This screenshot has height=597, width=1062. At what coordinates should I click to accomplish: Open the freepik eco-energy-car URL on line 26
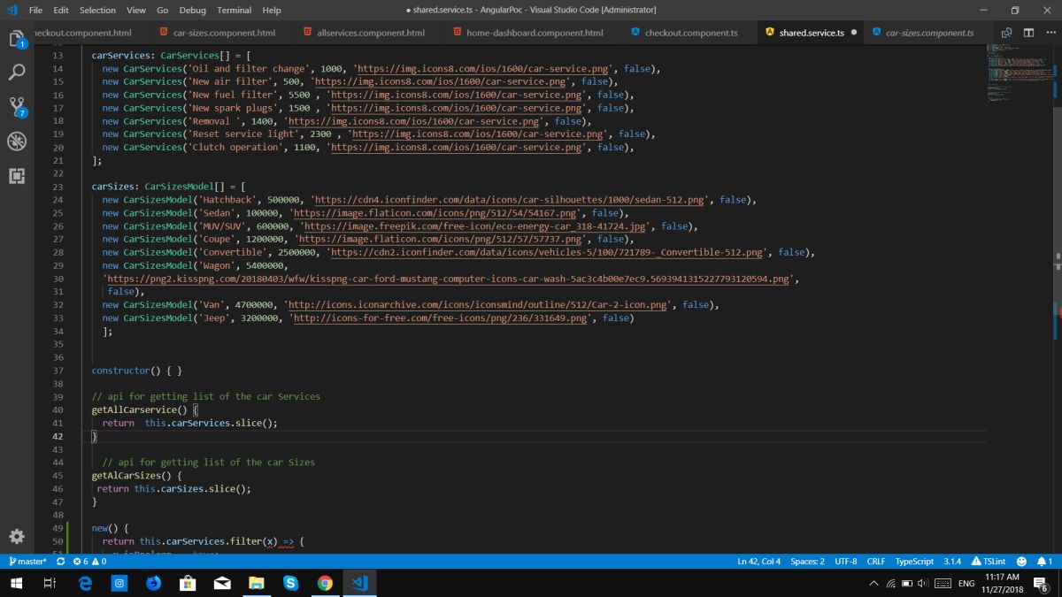[x=476, y=226]
